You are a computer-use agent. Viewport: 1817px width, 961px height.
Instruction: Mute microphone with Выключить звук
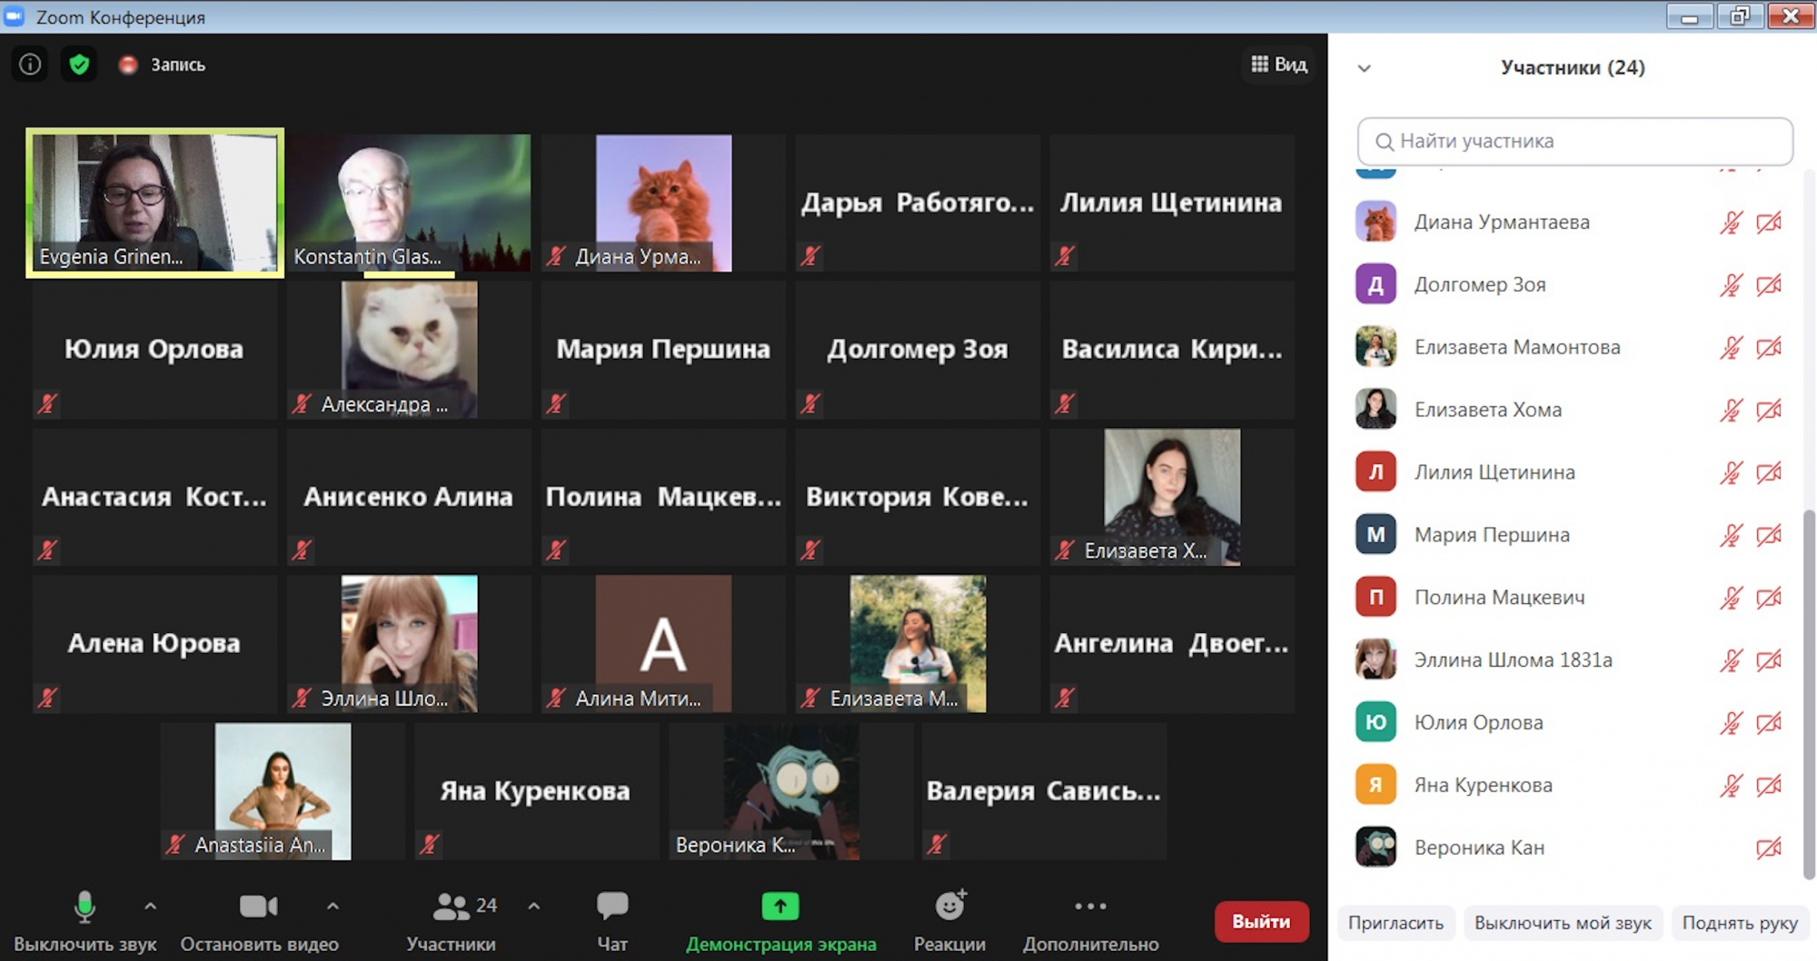coord(84,921)
